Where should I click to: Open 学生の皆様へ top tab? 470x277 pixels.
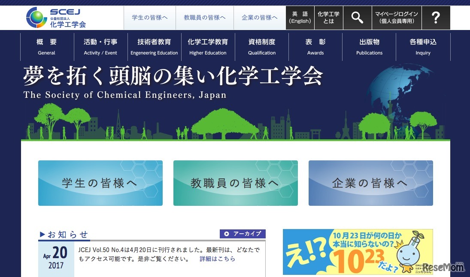coord(149,18)
